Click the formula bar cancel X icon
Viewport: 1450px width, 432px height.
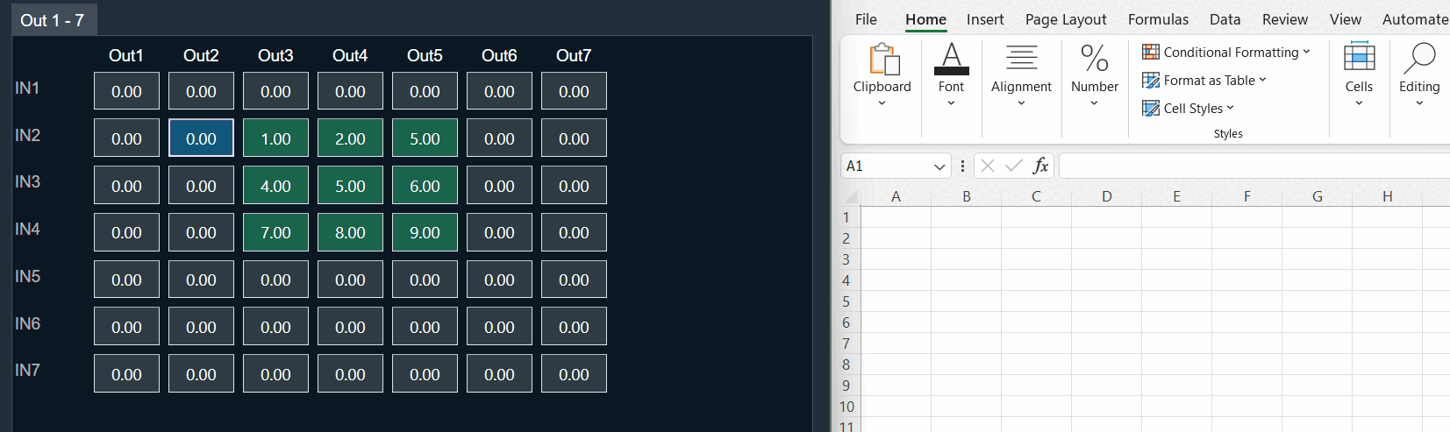pos(988,166)
